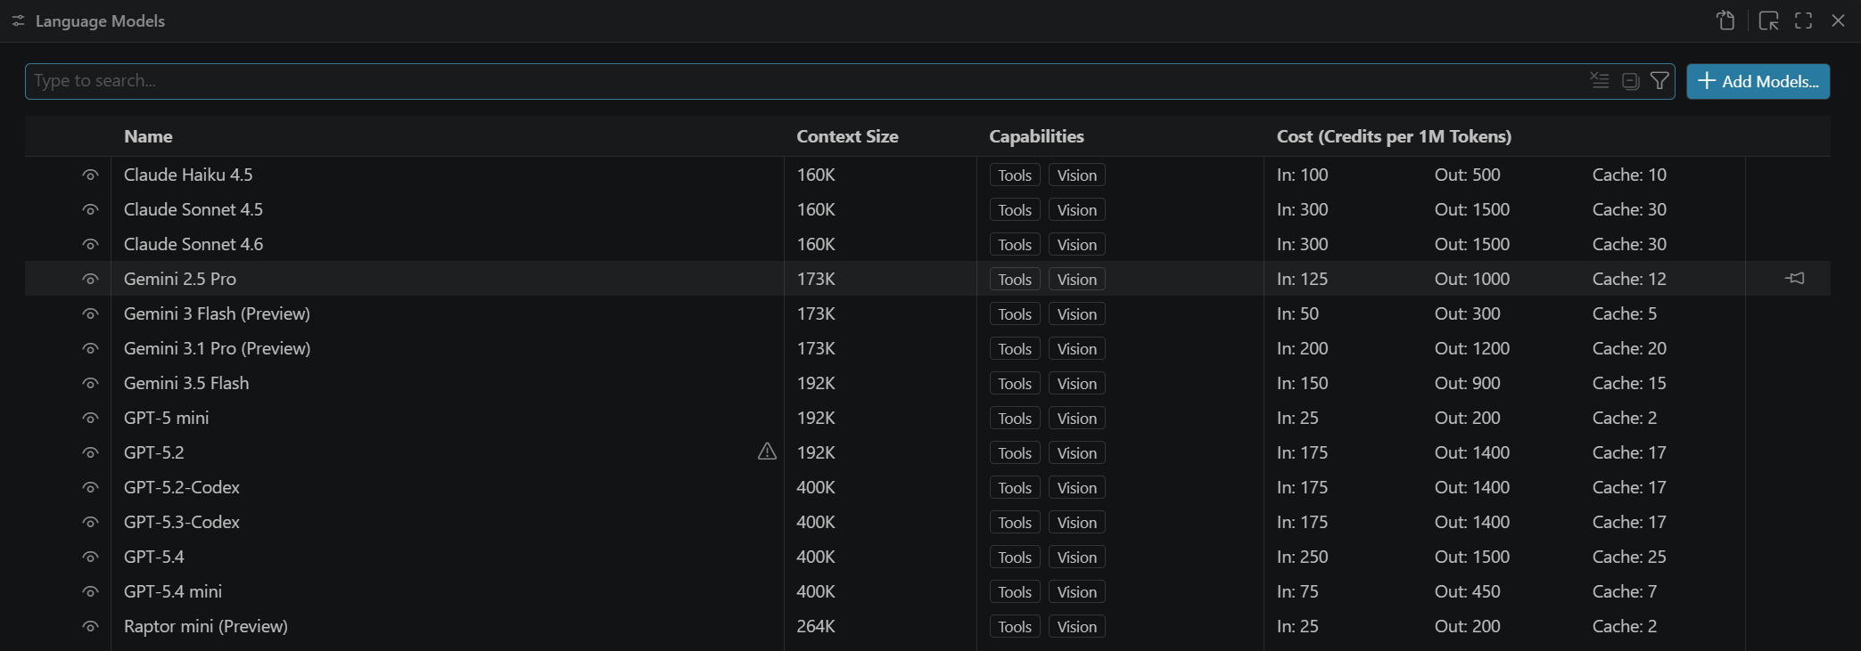1861x651 pixels.
Task: Click the open-in-window icon with the arrow
Action: (1768, 20)
